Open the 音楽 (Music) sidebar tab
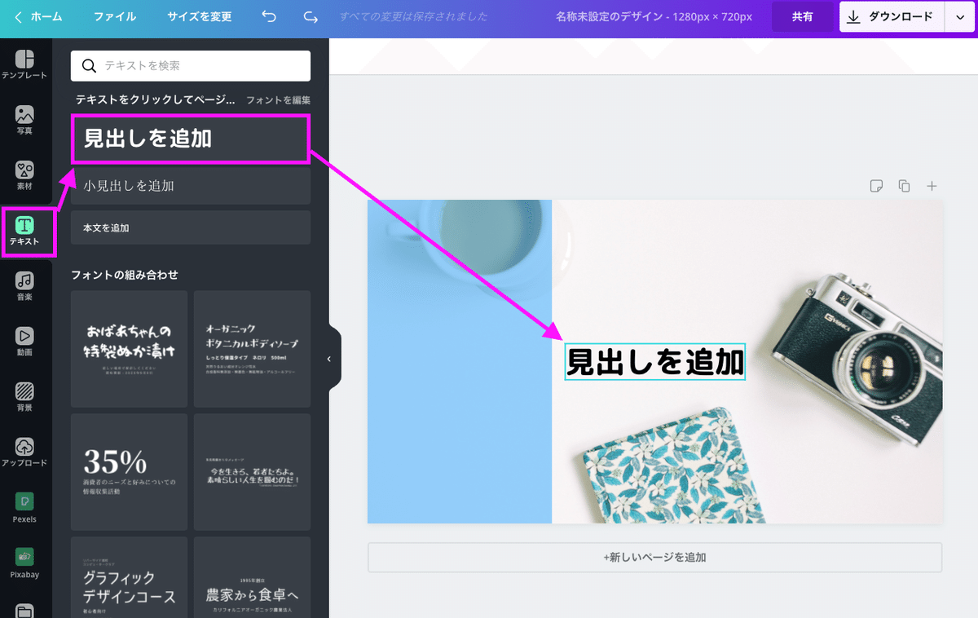Image resolution: width=978 pixels, height=618 pixels. click(x=24, y=287)
